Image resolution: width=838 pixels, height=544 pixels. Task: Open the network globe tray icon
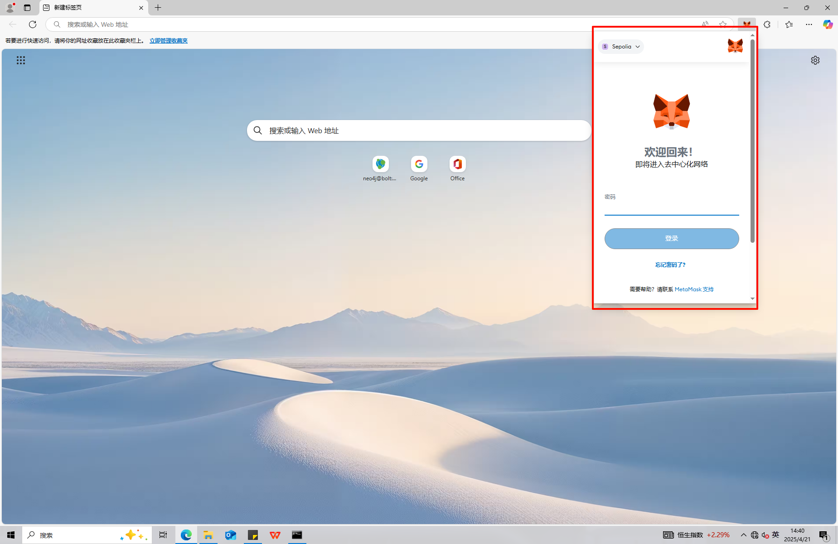(755, 535)
